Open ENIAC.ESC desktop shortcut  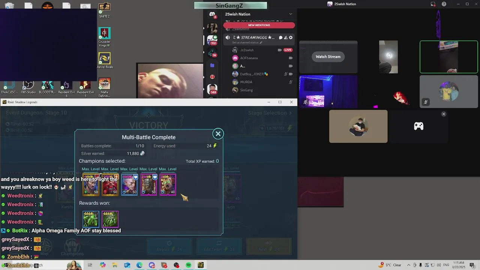9,87
